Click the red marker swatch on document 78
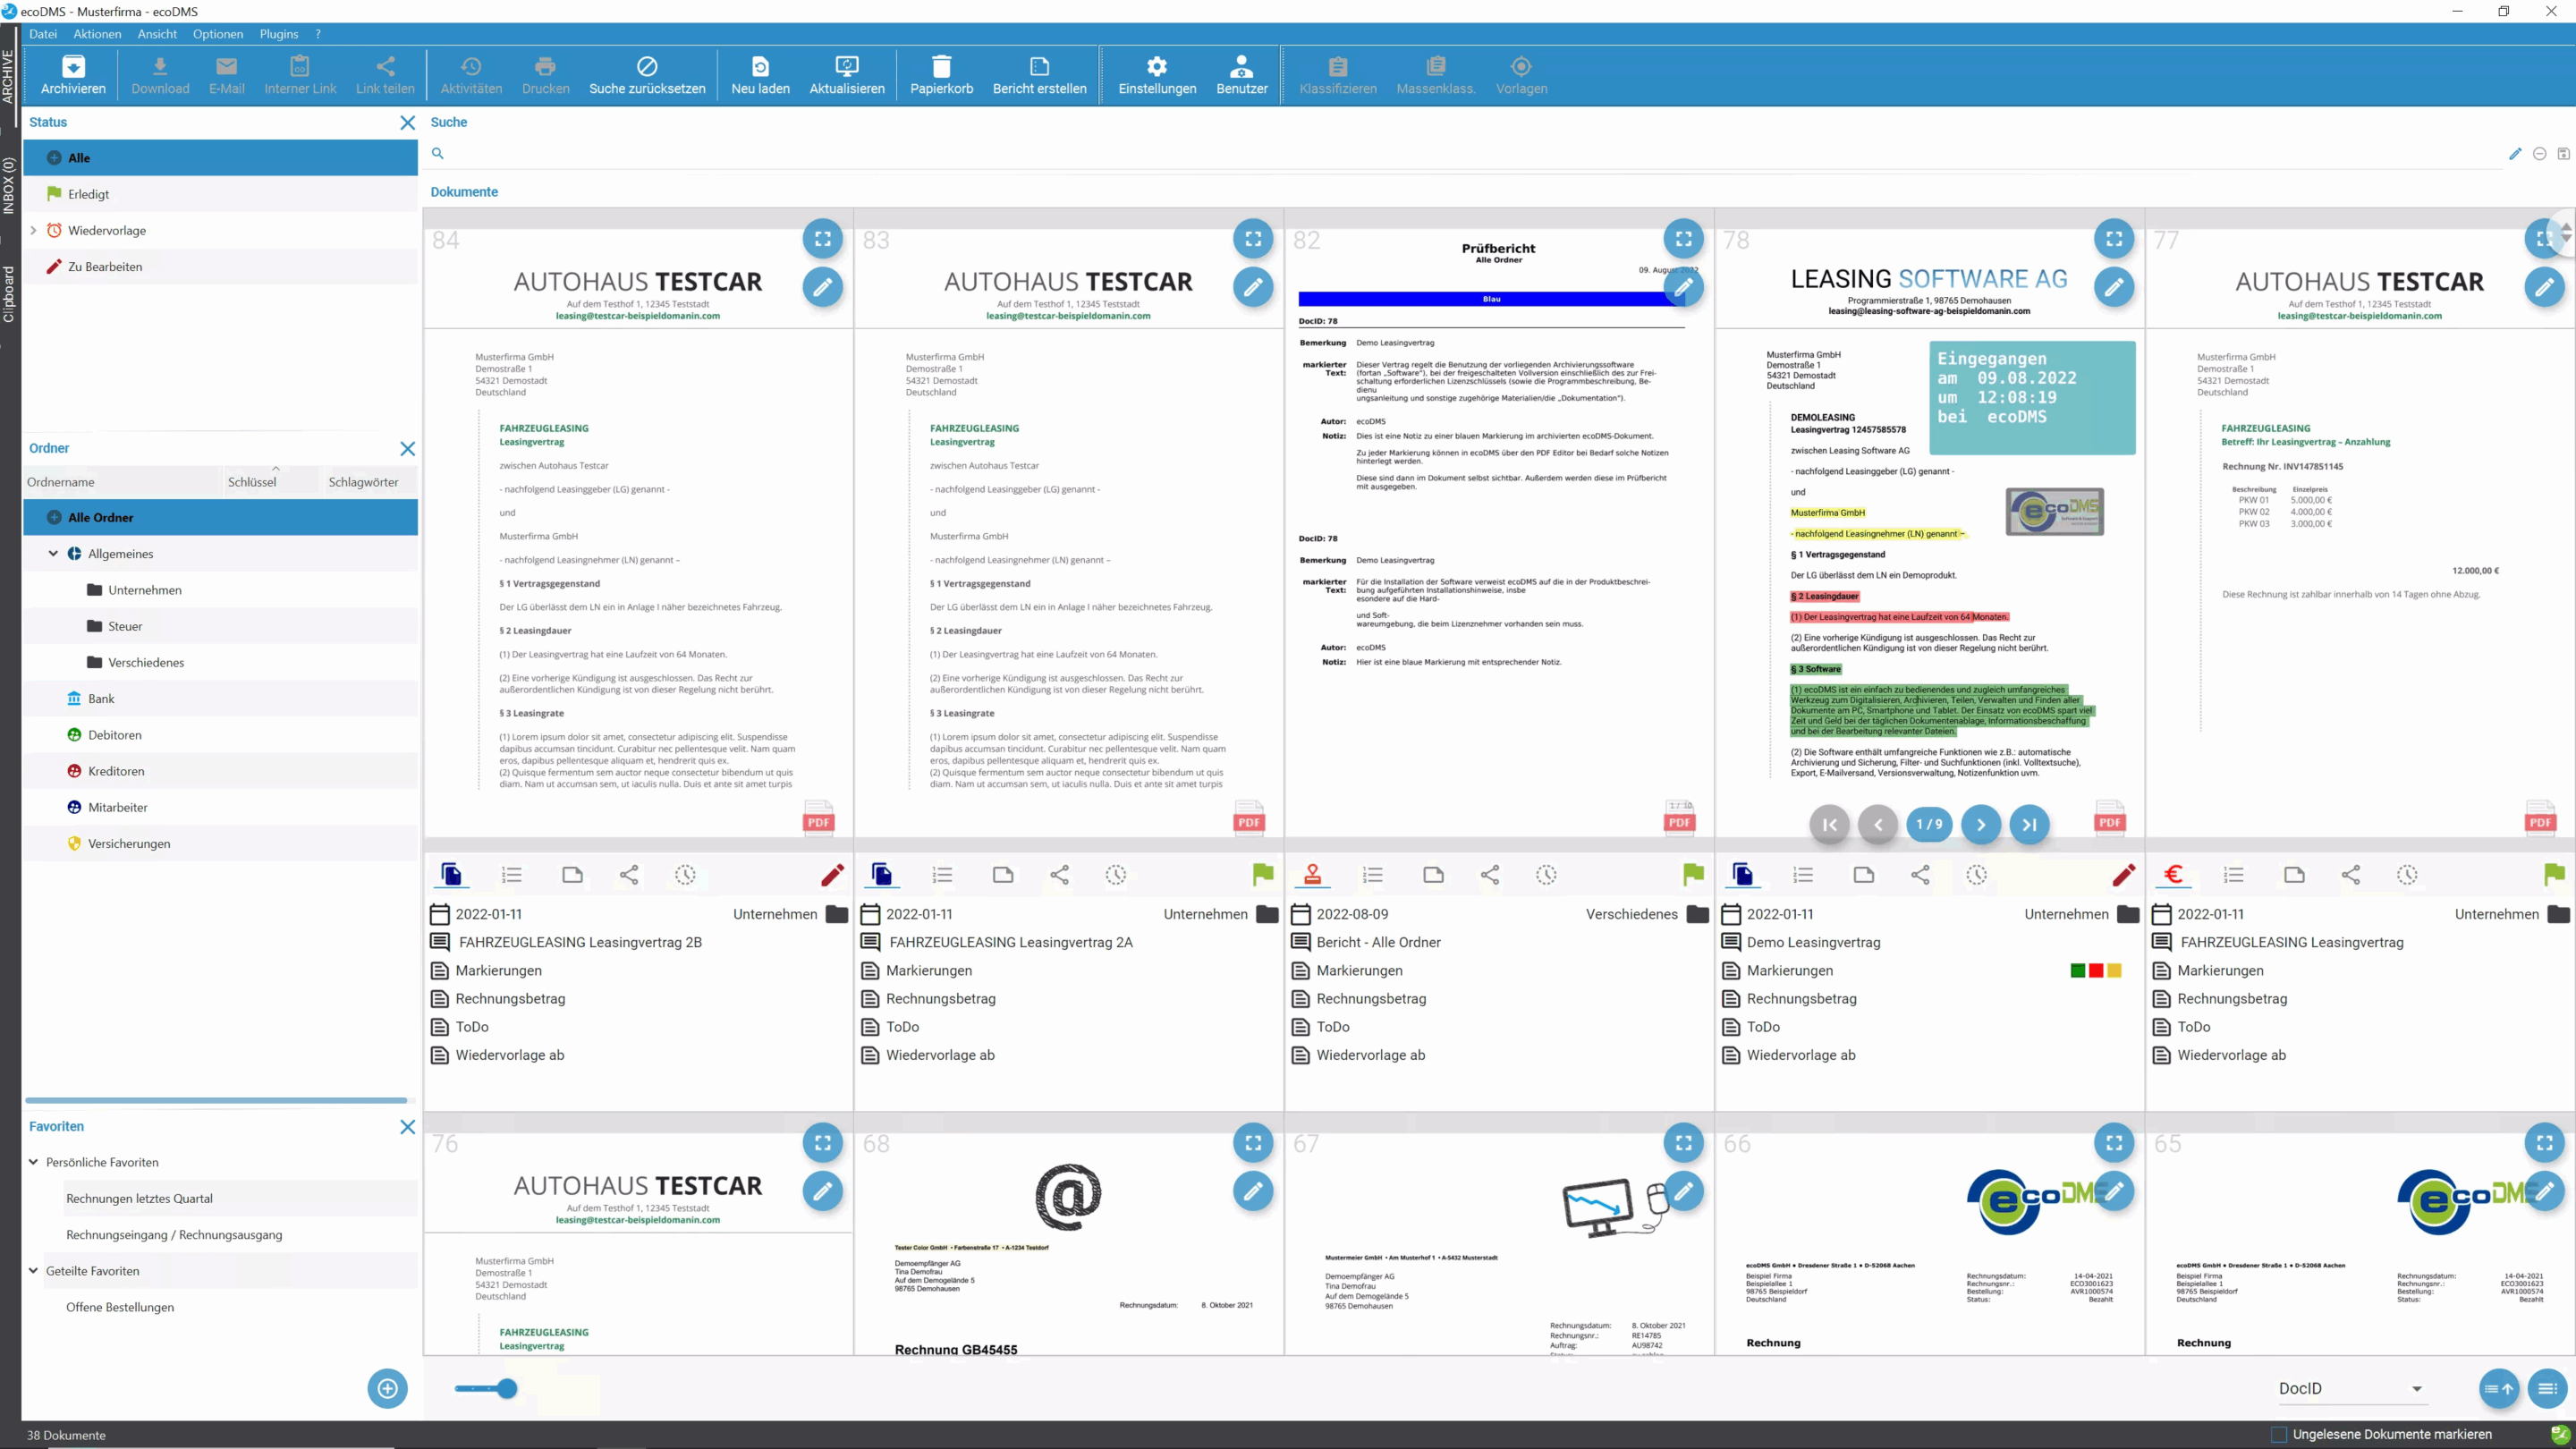The height and width of the screenshot is (1449, 2576). click(2096, 970)
